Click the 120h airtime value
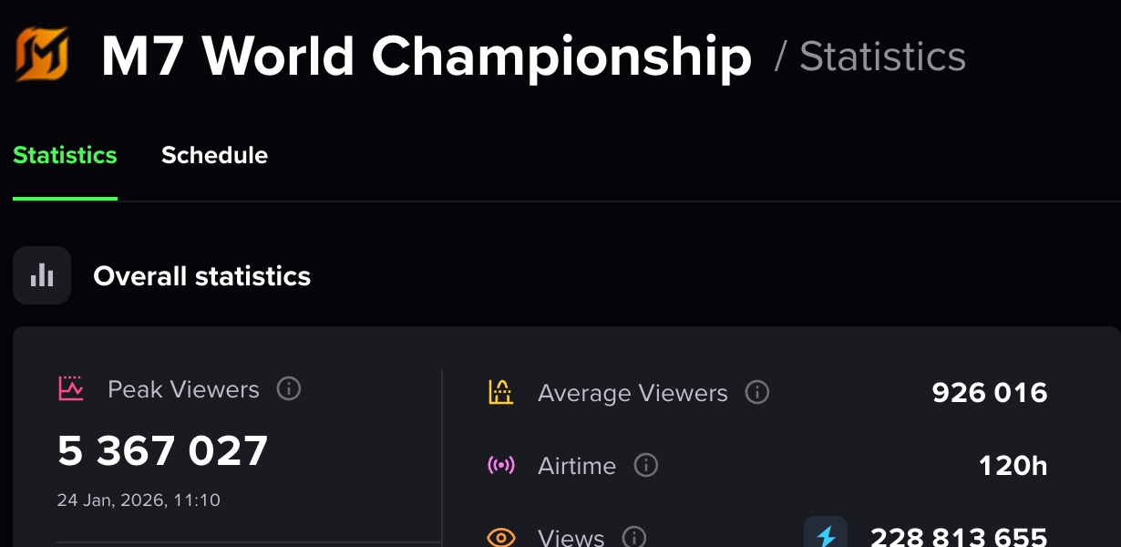The width and height of the screenshot is (1121, 547). (x=1013, y=466)
